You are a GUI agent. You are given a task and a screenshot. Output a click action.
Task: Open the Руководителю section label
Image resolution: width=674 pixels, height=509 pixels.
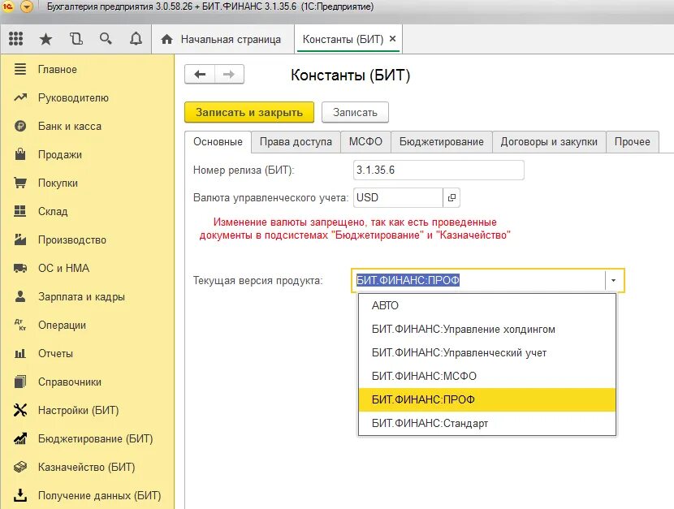pyautogui.click(x=73, y=98)
